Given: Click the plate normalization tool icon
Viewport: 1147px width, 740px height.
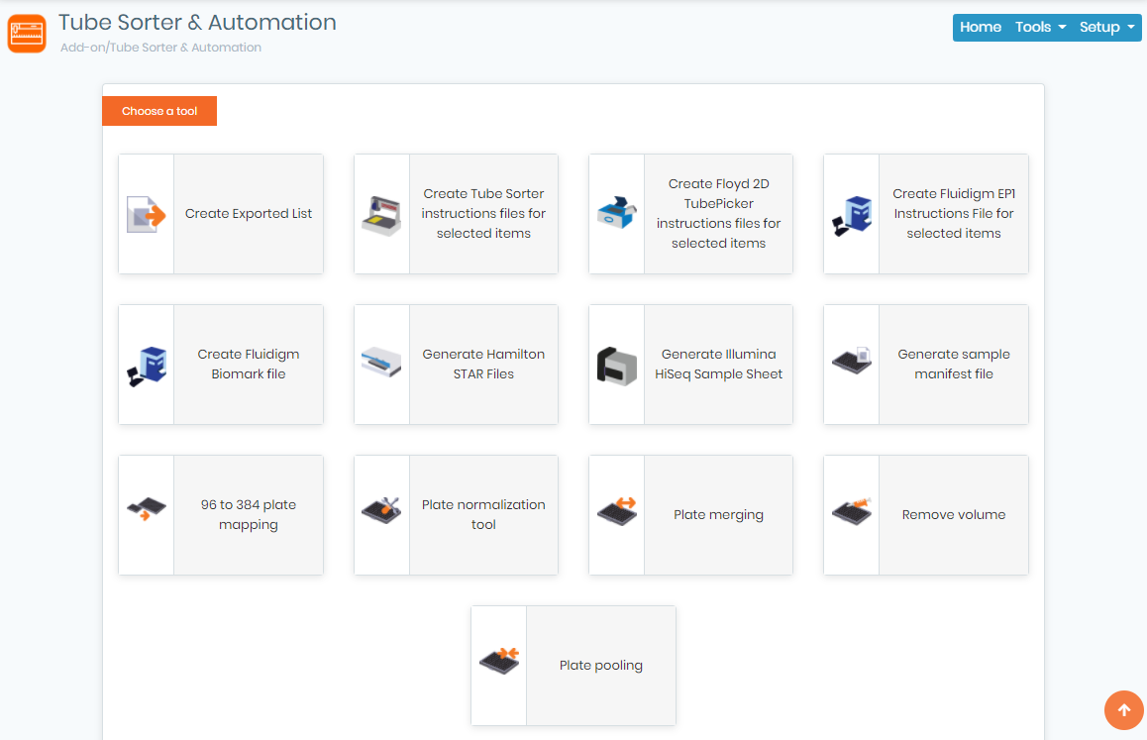Looking at the screenshot, I should pos(382,511).
